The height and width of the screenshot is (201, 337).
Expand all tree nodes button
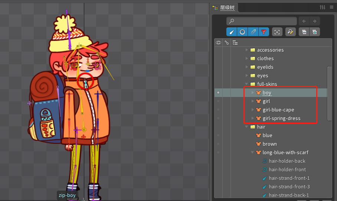(315, 32)
